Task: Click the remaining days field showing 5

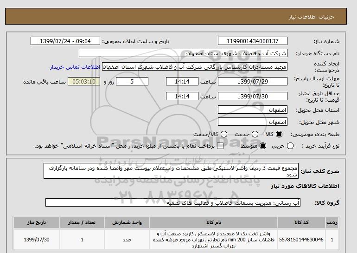Action: tap(132, 81)
